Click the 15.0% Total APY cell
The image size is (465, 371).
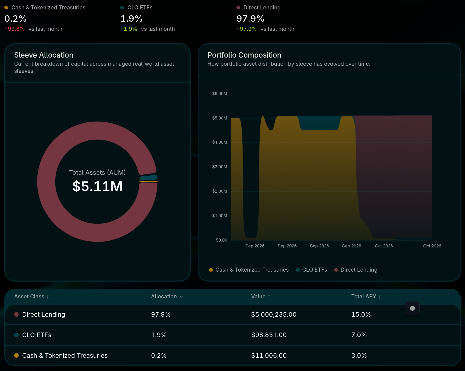click(361, 315)
